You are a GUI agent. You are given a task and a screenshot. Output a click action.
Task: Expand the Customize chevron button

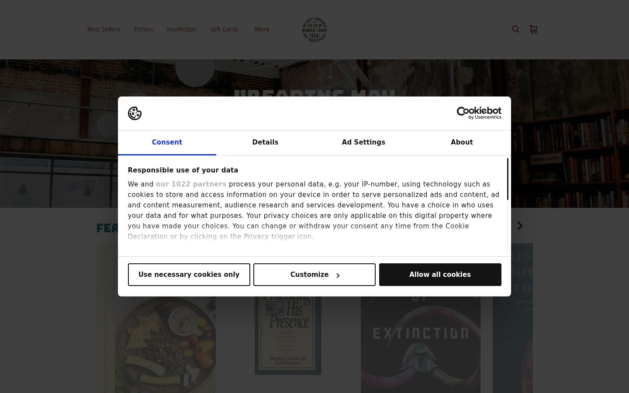pos(314,275)
